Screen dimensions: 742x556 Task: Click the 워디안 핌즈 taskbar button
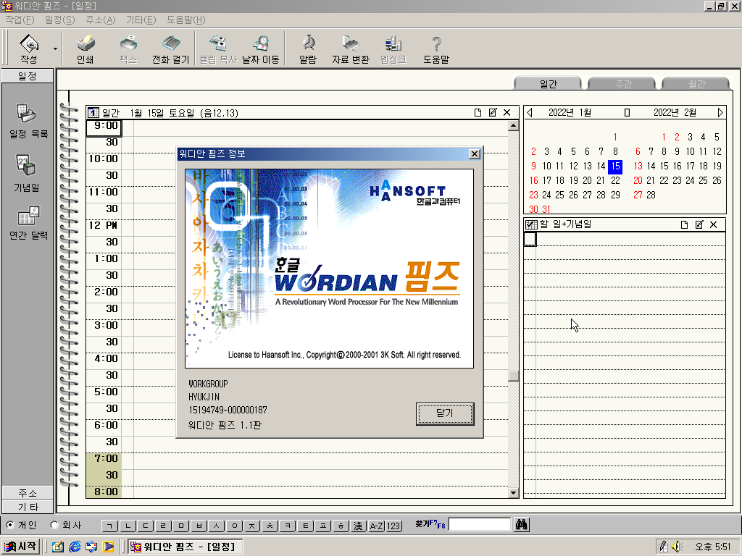click(185, 547)
